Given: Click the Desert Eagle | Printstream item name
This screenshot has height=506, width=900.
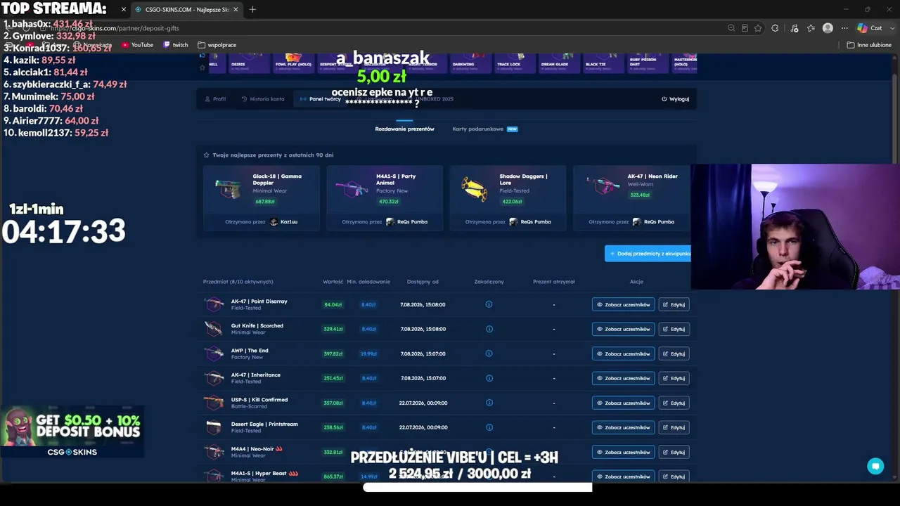Looking at the screenshot, I should coord(264,424).
